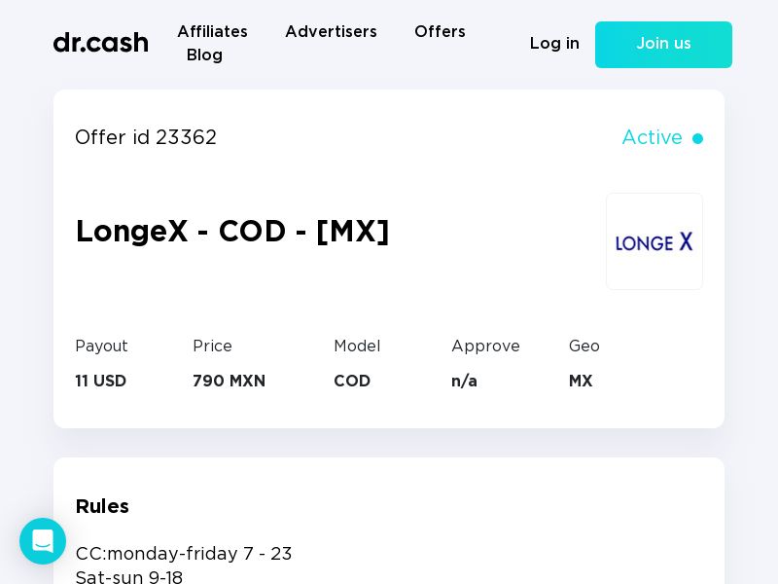
Task: Click the LongeX - COD - [MX] title
Action: pos(232,232)
